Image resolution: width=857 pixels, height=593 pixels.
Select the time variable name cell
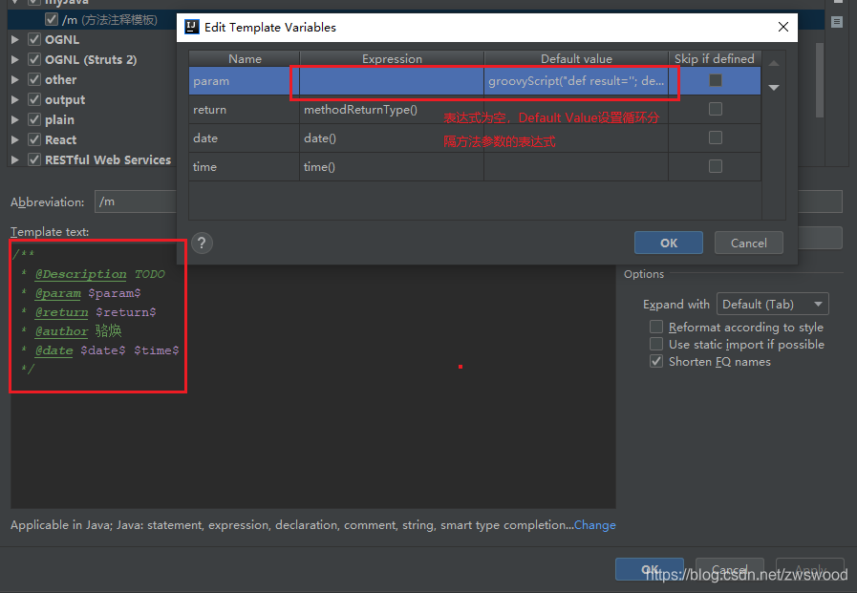click(x=245, y=166)
